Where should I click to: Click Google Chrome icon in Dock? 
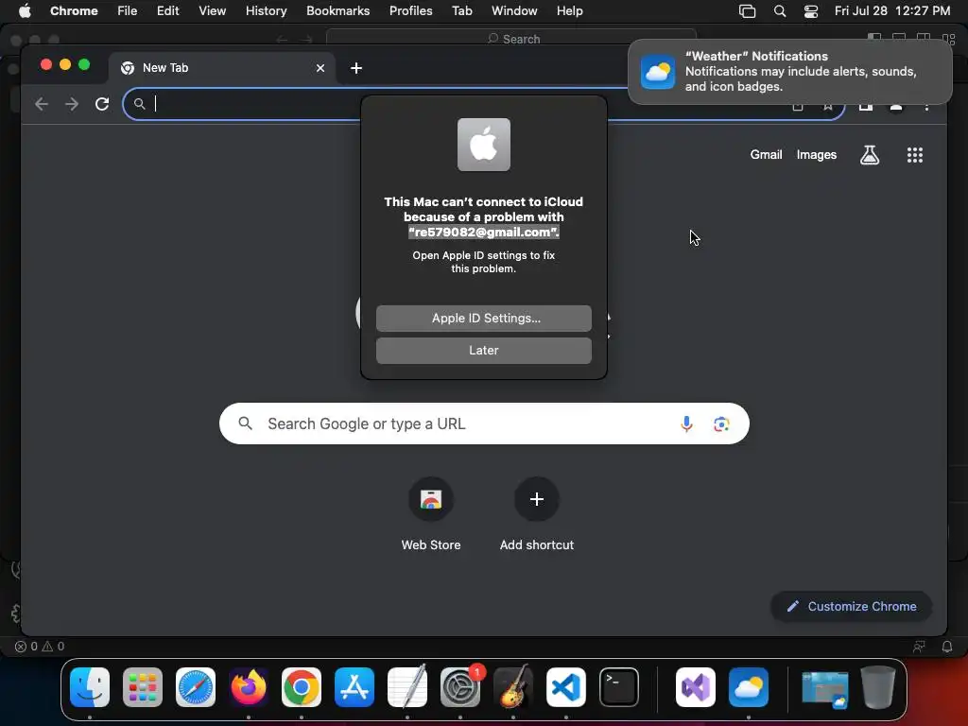click(302, 687)
